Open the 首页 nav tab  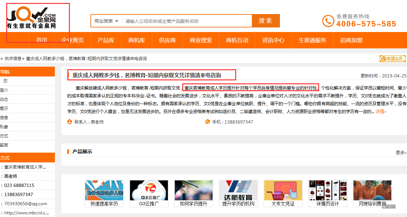pyautogui.click(x=42, y=40)
